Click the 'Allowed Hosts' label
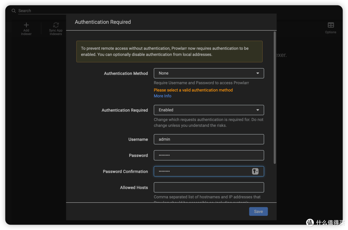Image resolution: width=348 pixels, height=230 pixels. 134,188
